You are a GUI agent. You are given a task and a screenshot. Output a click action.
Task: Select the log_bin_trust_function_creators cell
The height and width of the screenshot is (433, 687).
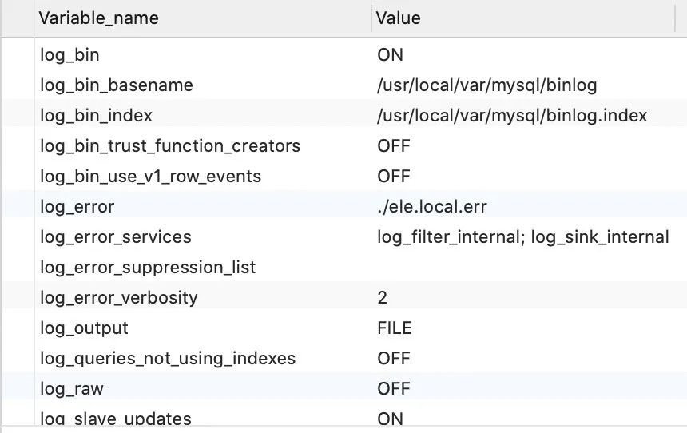point(170,146)
